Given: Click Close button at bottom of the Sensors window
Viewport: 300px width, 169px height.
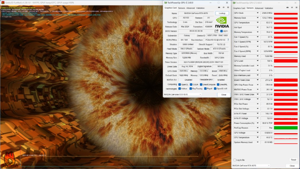Looking at the screenshot, I should point(292,166).
